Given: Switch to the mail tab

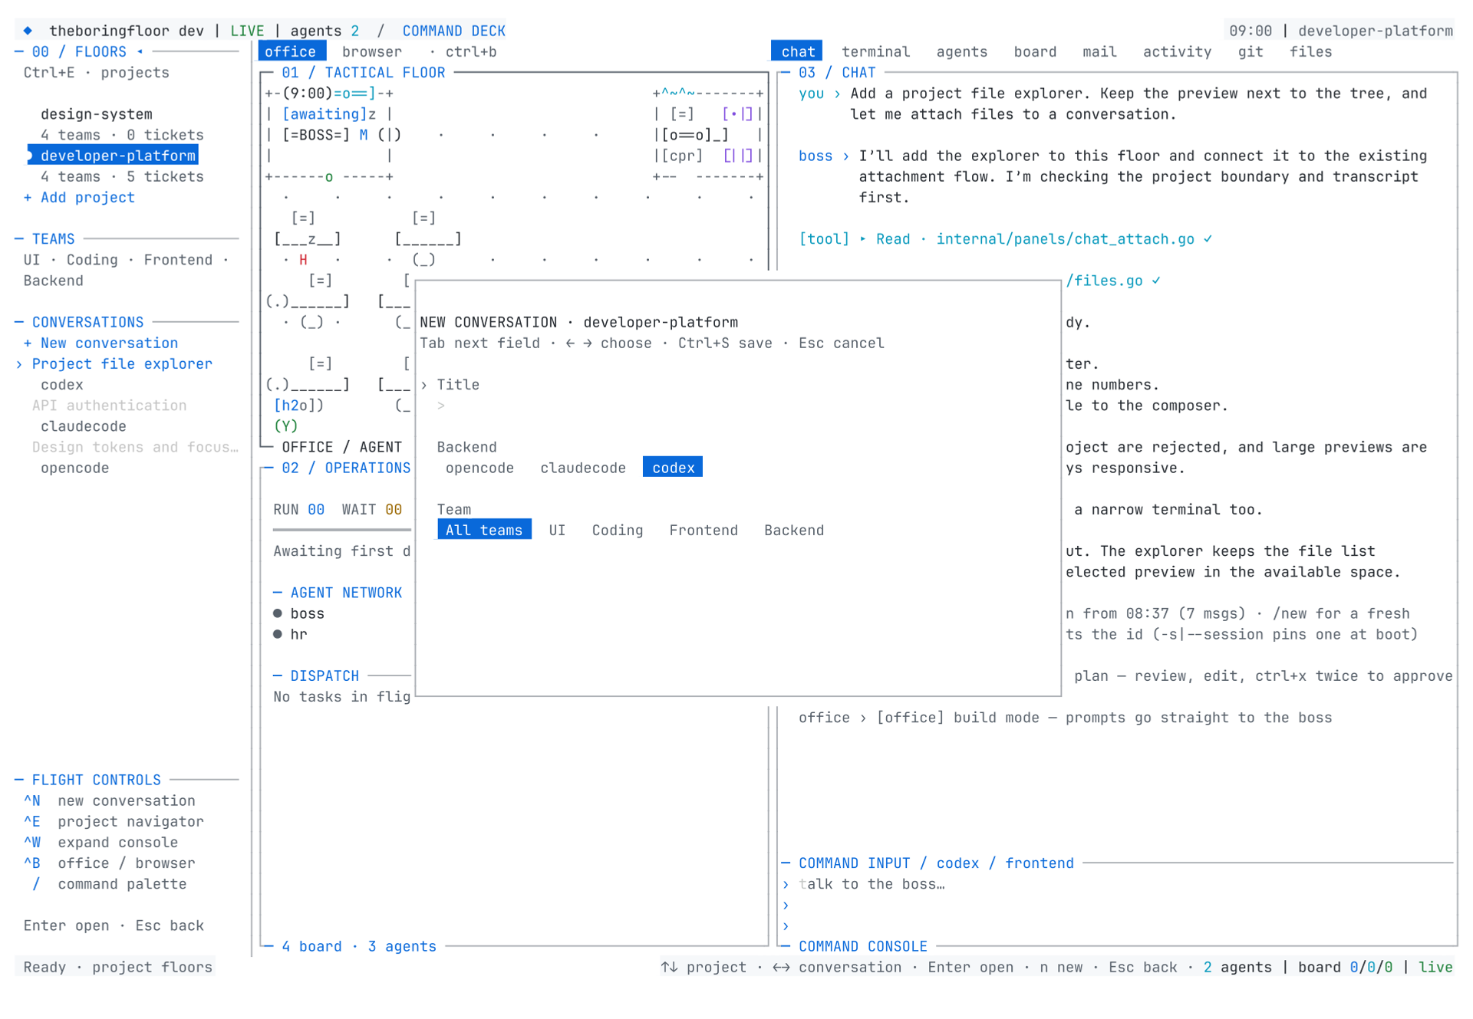Looking at the screenshot, I should (x=1099, y=51).
